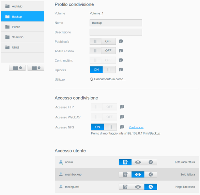Click the remove share folder icon
The height and width of the screenshot is (195, 200).
17,68
